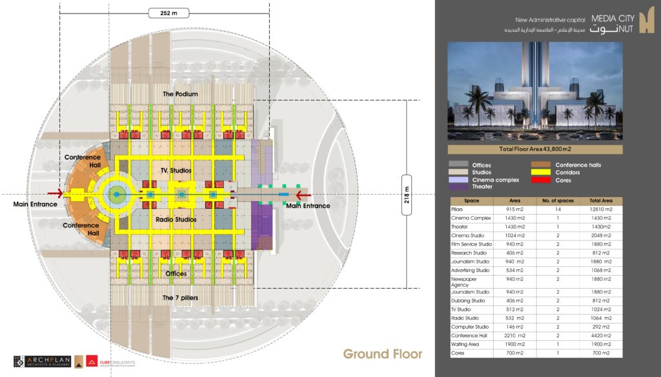Click the 218 m dimension label
The image size is (661, 377).
pyautogui.click(x=407, y=195)
